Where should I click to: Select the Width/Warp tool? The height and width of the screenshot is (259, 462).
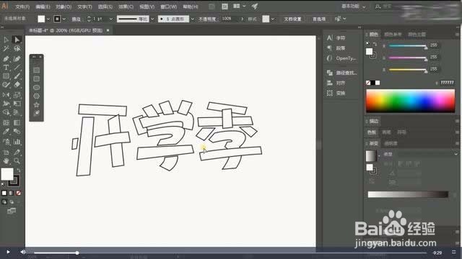click(x=6, y=104)
